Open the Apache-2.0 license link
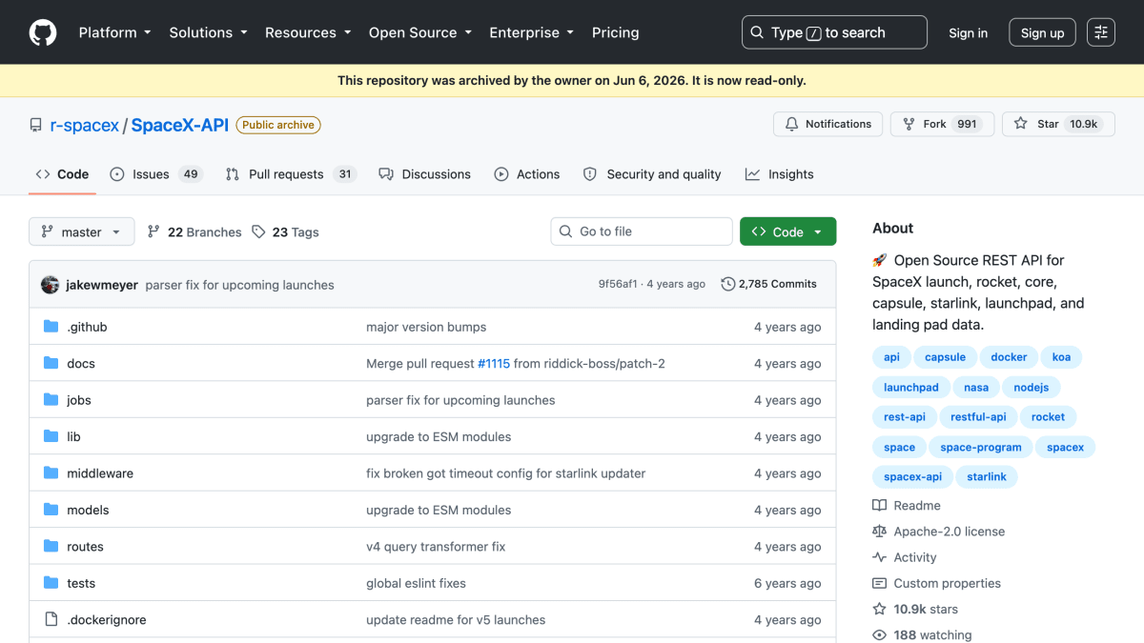 [949, 532]
